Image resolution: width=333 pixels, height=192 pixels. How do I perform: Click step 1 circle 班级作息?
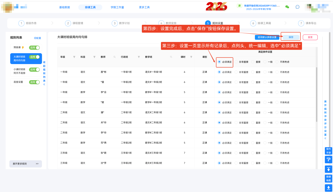tap(21, 23)
